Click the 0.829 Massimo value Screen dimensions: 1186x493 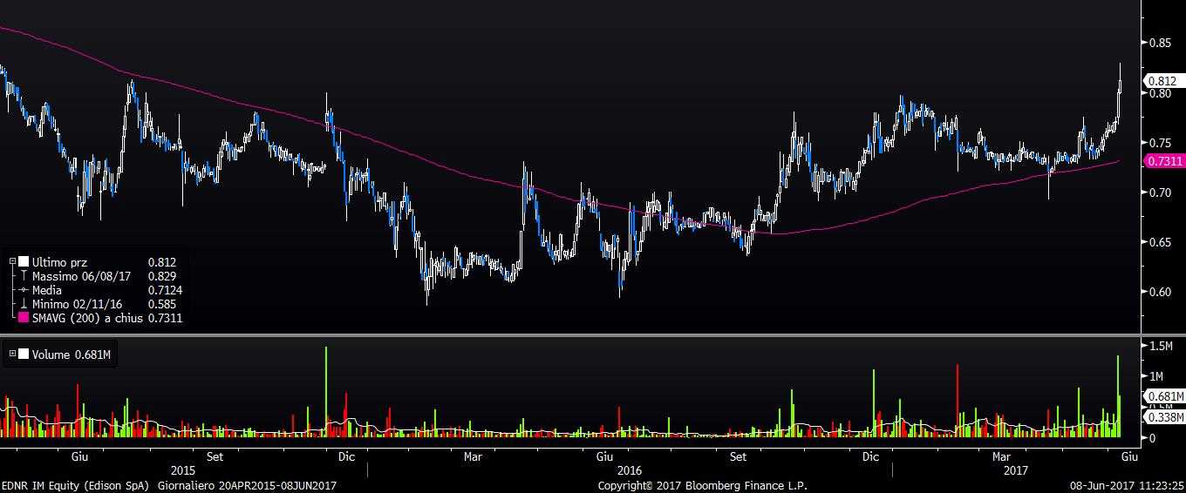162,276
